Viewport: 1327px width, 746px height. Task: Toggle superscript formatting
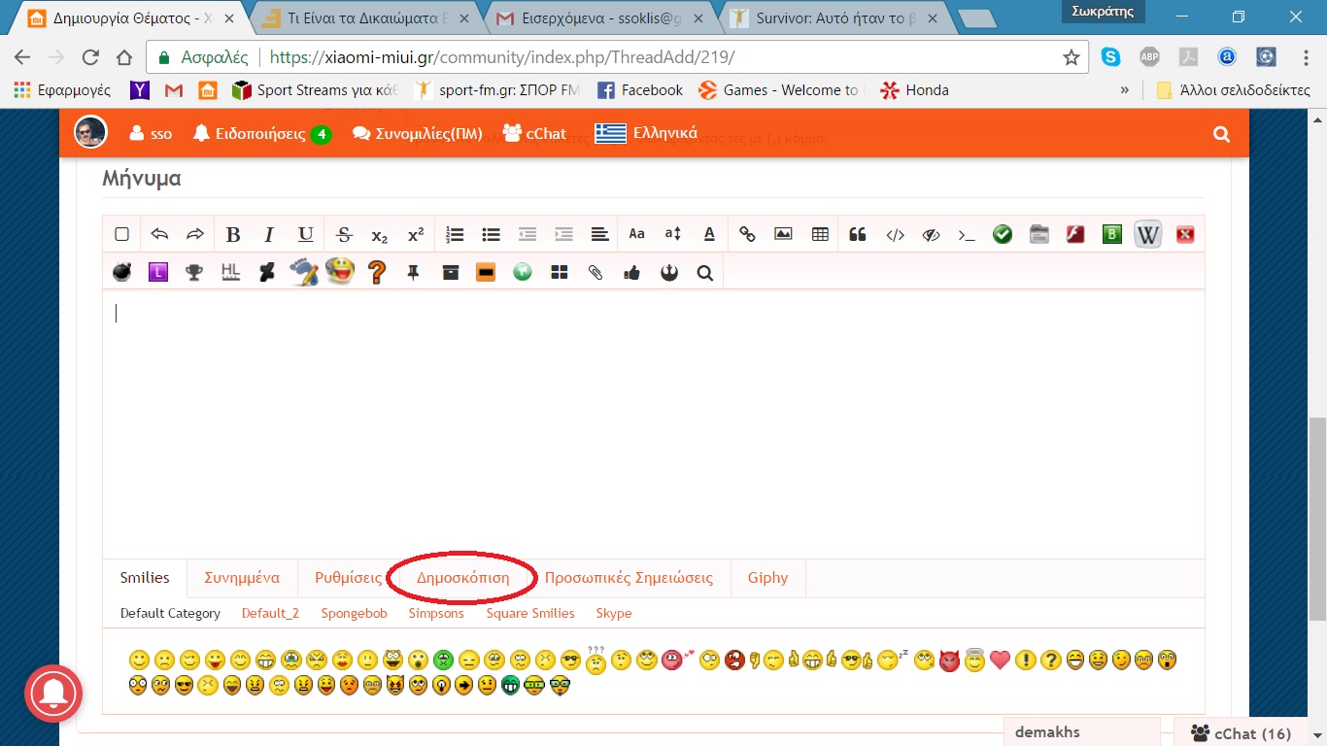pyautogui.click(x=416, y=234)
